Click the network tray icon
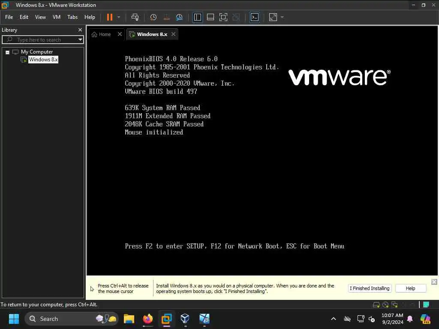 (361, 319)
